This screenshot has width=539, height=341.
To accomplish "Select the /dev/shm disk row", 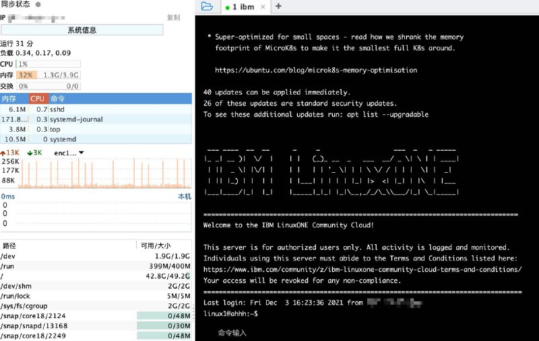I will [96, 286].
